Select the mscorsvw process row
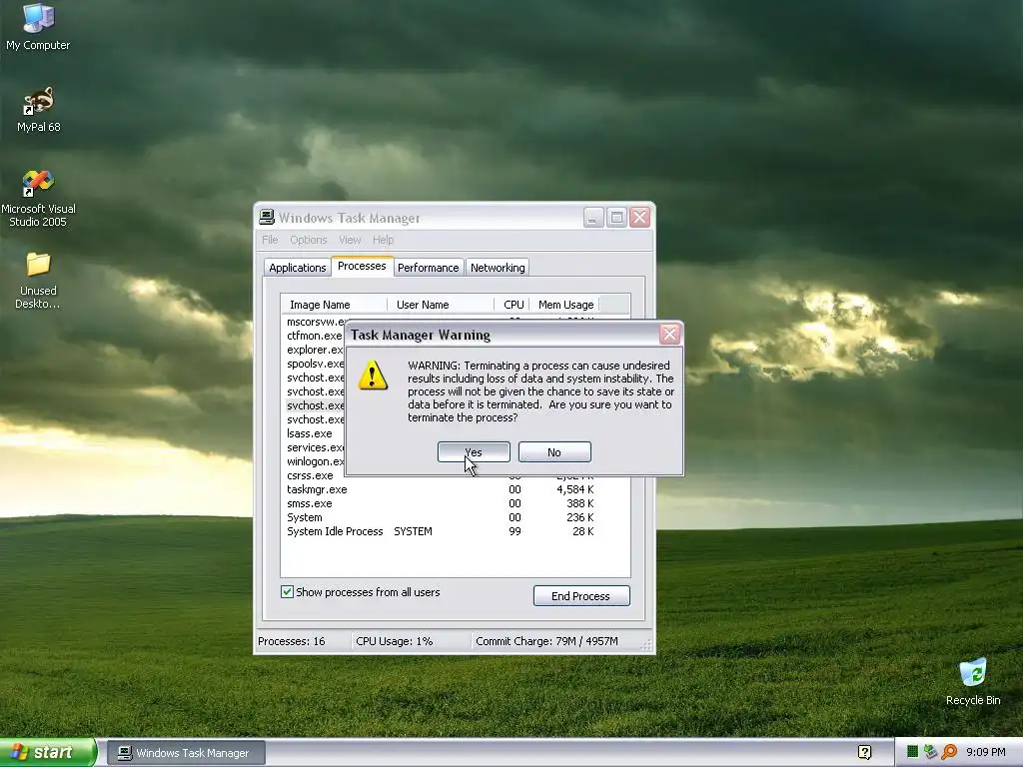 [315, 322]
